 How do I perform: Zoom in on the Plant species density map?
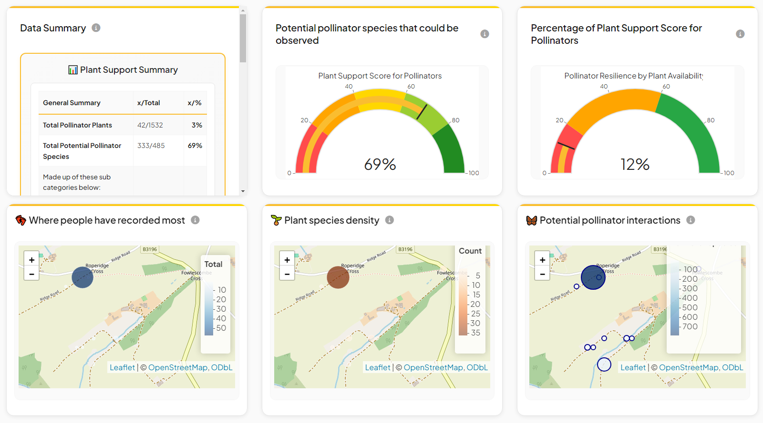coord(287,260)
